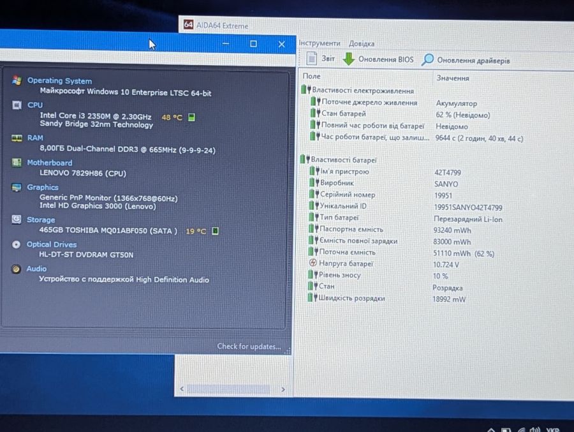The height and width of the screenshot is (432, 574).
Task: Open the RAM section link
Action: coord(35,138)
